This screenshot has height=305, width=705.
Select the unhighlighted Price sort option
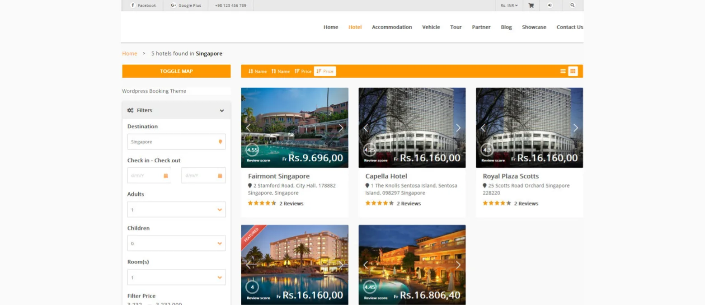(303, 71)
